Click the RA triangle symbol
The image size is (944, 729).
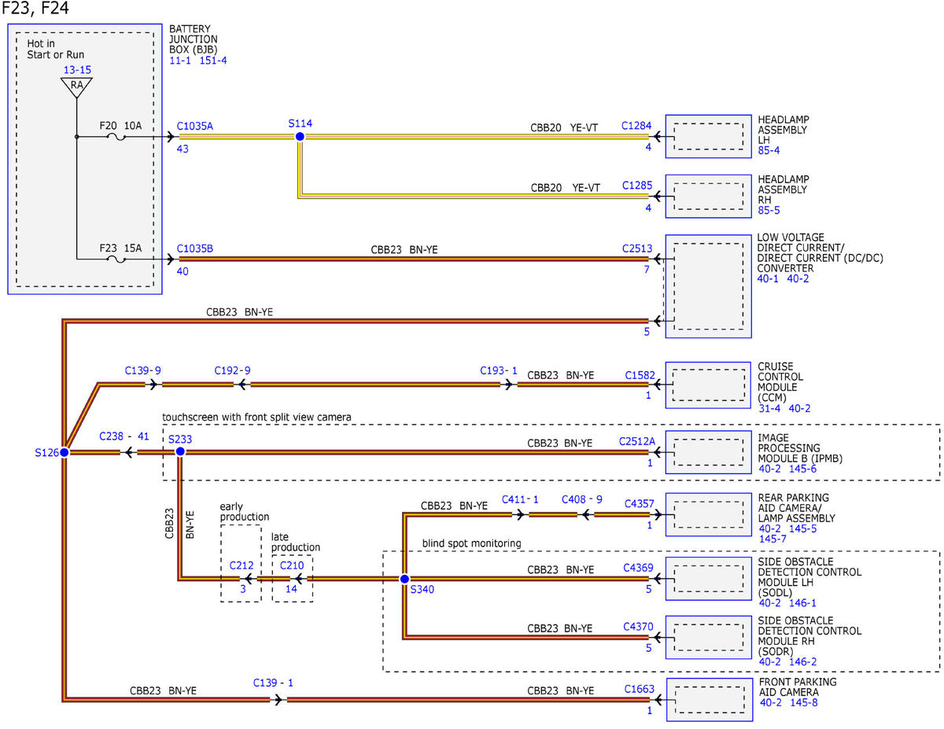[x=76, y=87]
